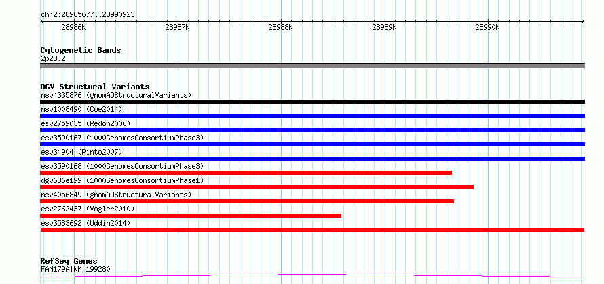Select the blue esv2759035 variant bar

point(312,130)
